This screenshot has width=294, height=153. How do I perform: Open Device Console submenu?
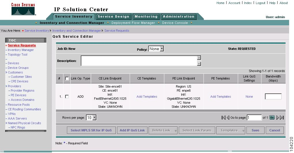click(x=175, y=23)
